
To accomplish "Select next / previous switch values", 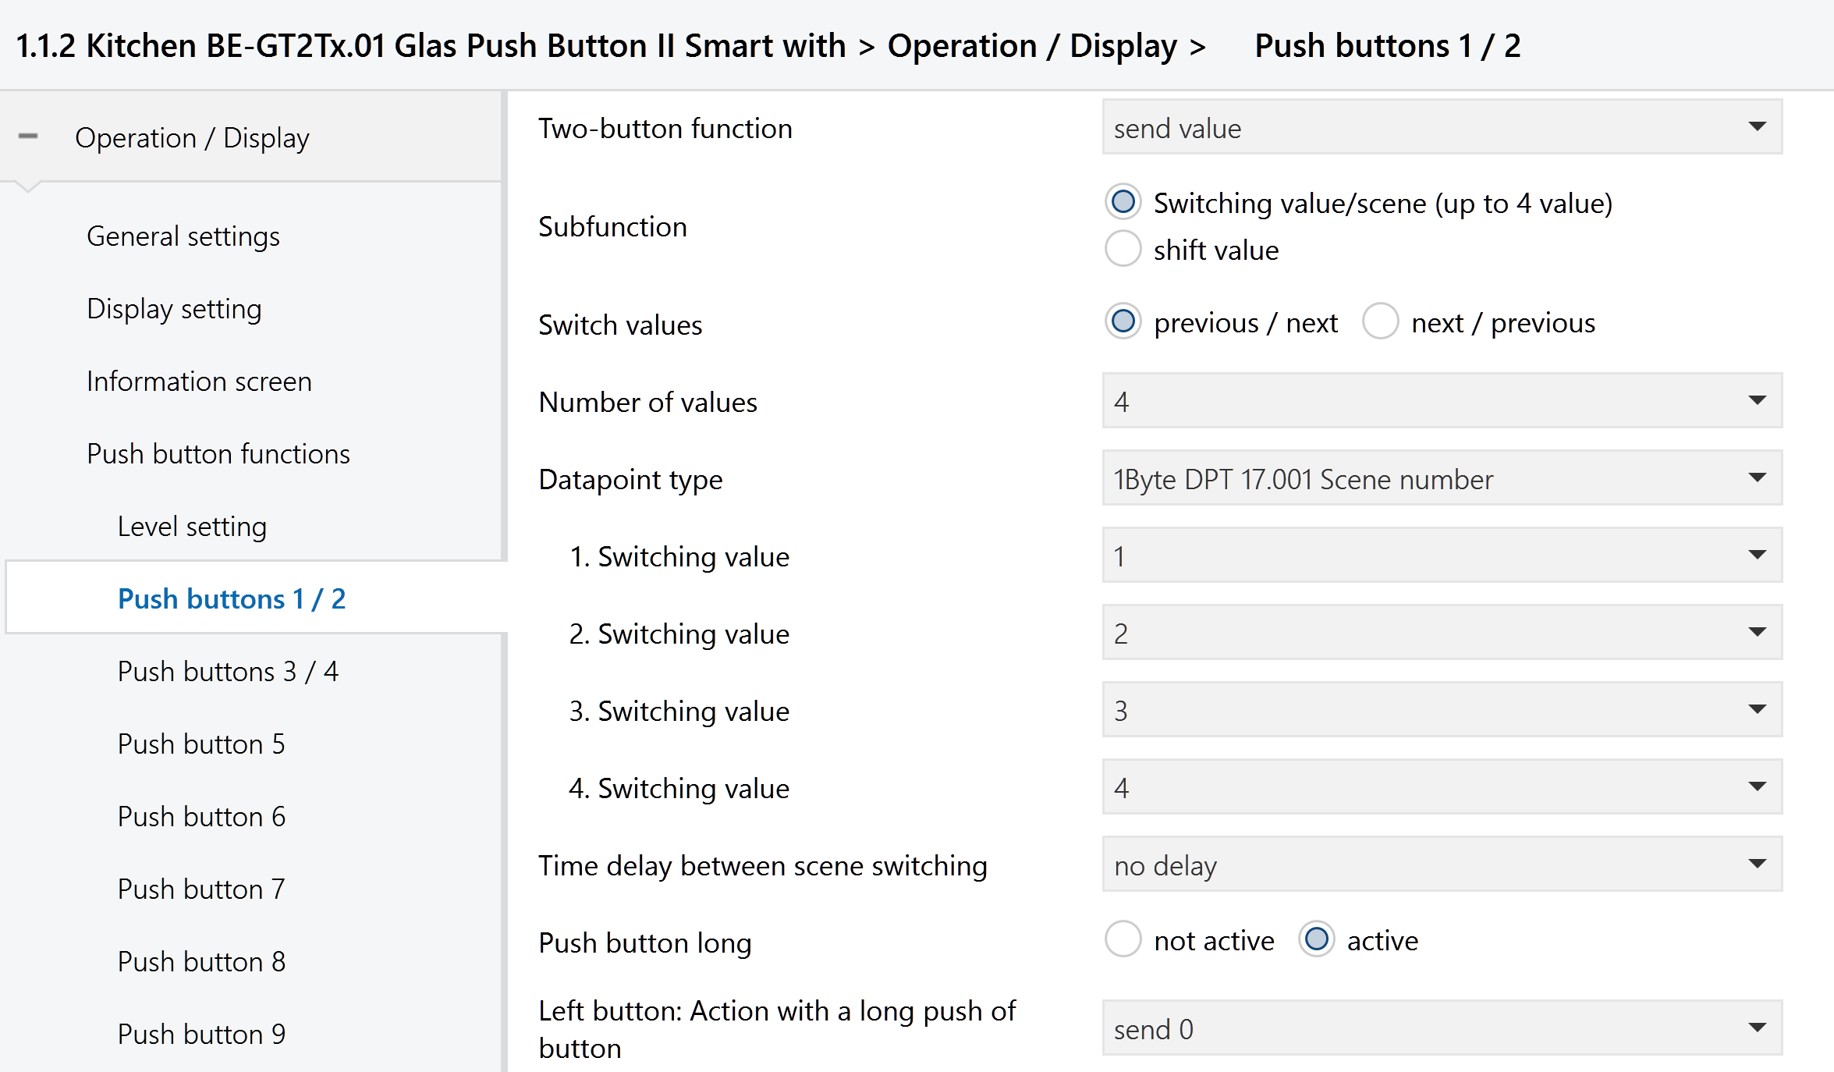I will pyautogui.click(x=1381, y=321).
